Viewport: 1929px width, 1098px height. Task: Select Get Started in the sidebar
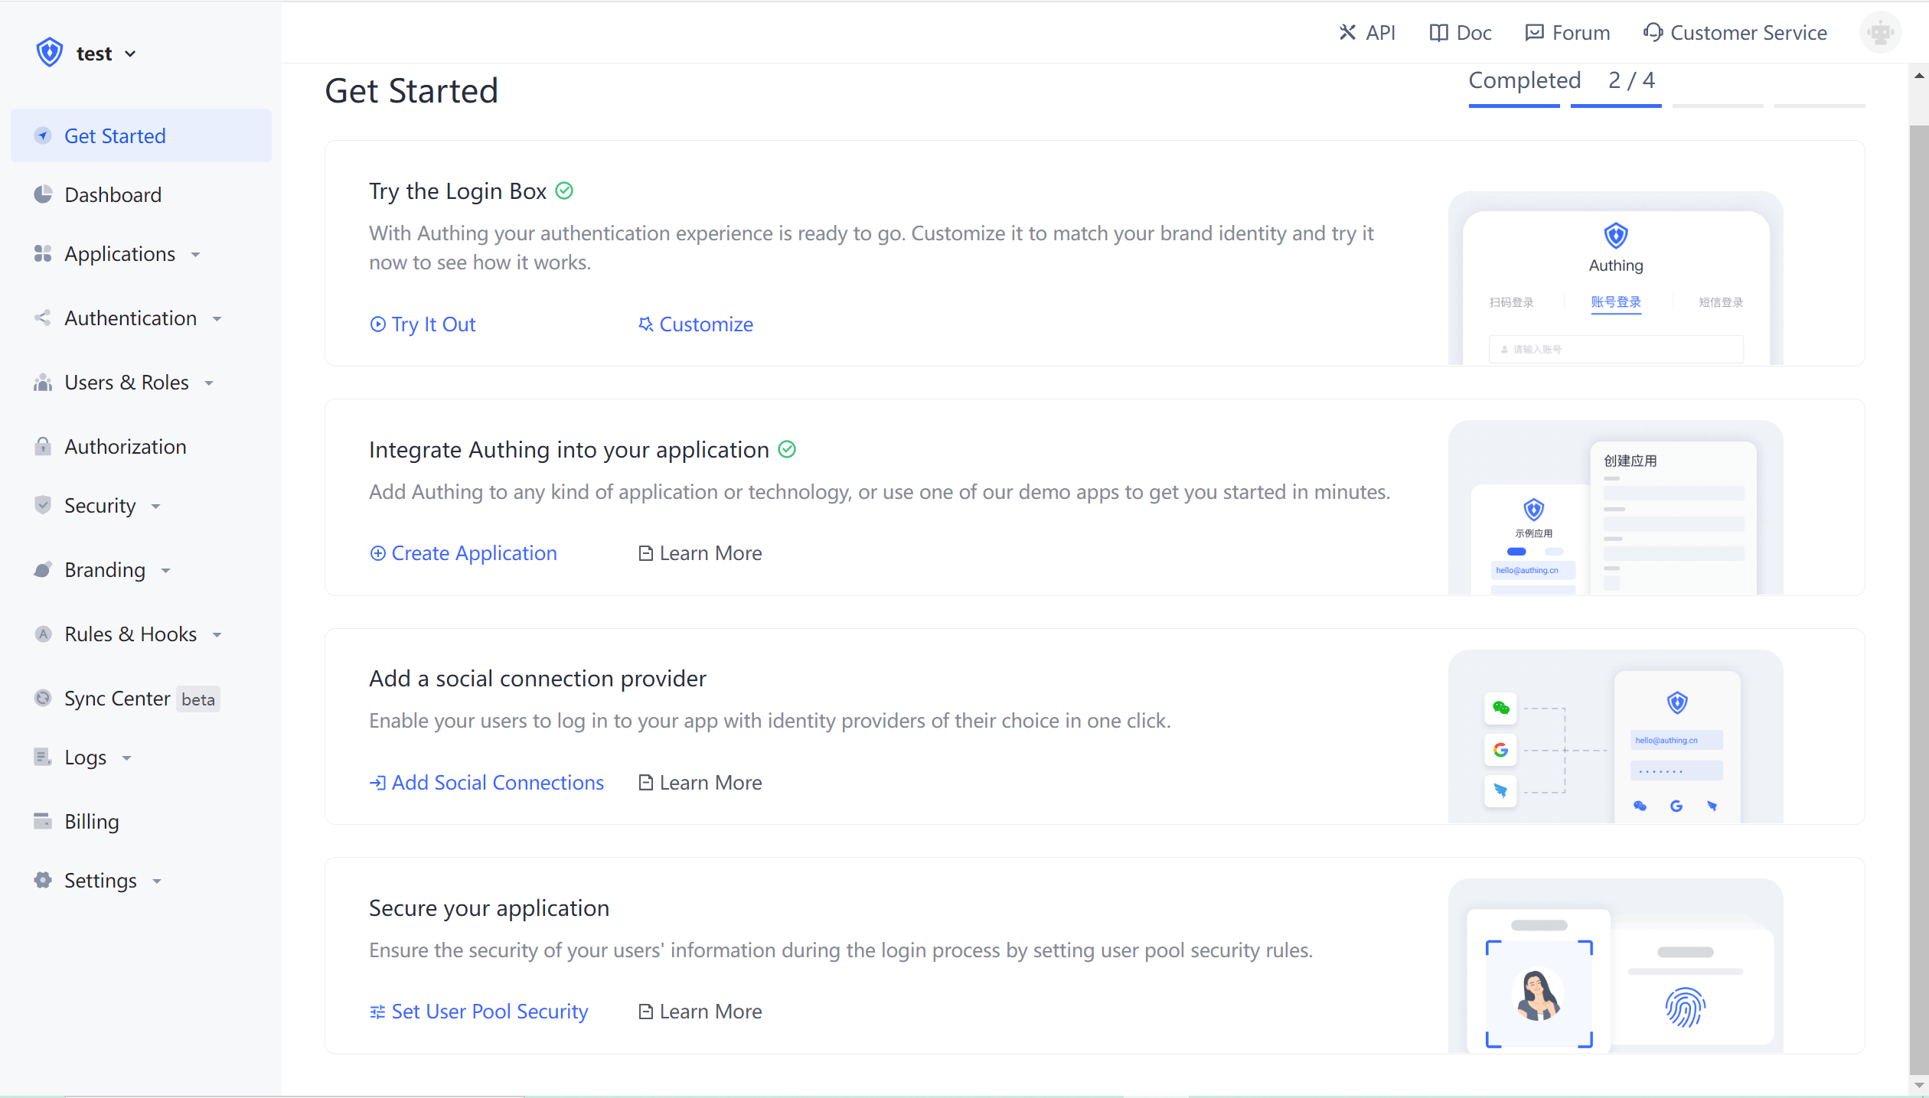[x=115, y=135]
